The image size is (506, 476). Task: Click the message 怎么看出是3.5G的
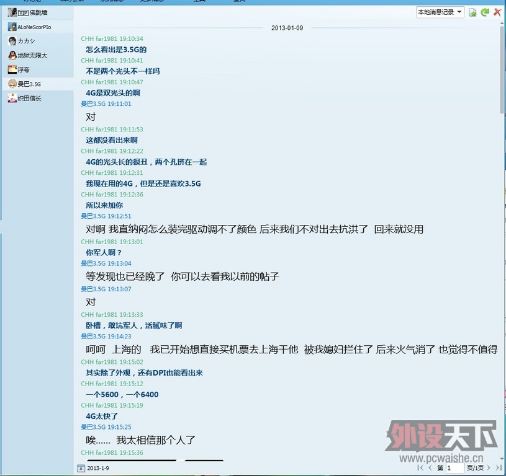(x=116, y=50)
